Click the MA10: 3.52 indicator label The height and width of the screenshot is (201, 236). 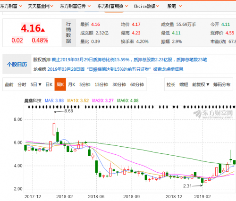(x=78, y=100)
